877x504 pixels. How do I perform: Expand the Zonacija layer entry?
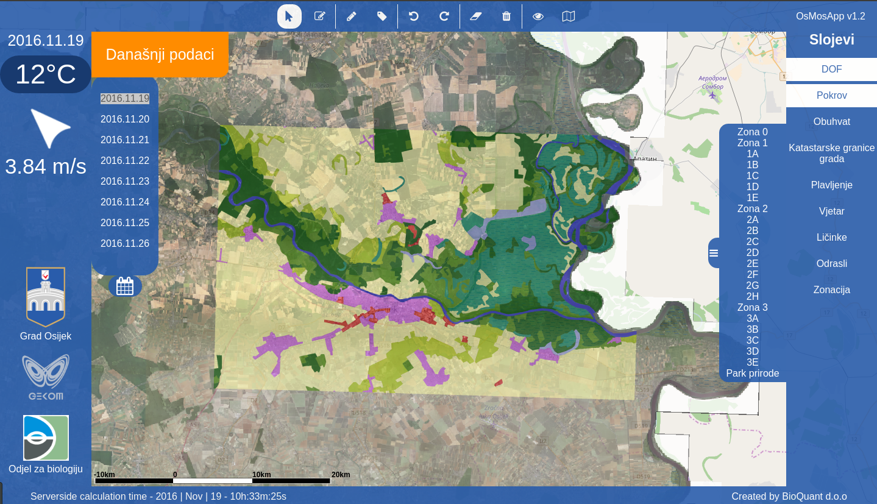831,290
